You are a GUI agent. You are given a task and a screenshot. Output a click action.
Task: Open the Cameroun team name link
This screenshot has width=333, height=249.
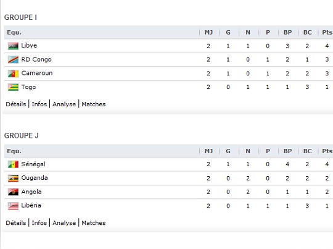tap(37, 73)
